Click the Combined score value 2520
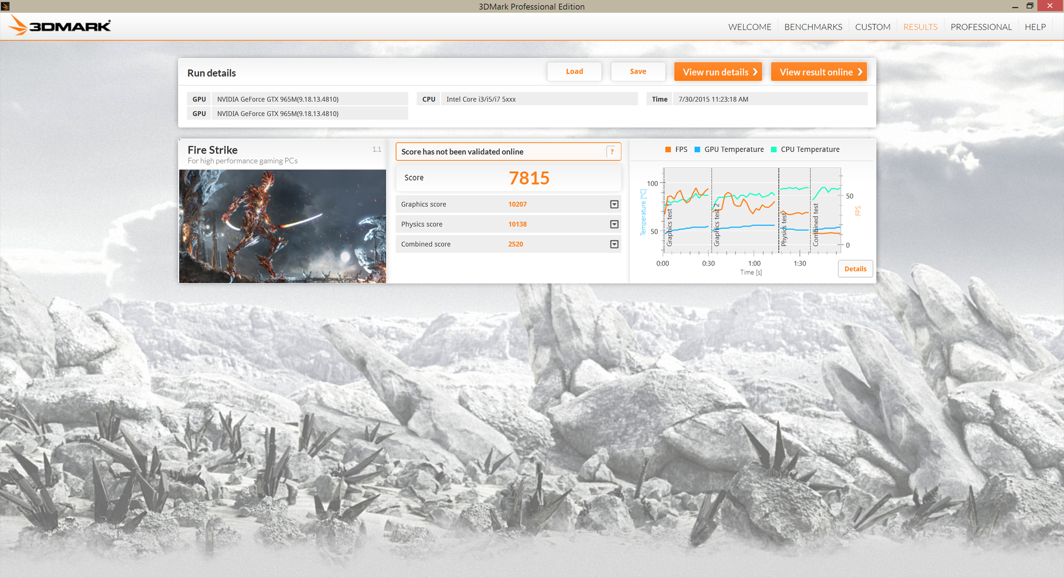Screen dimensions: 1064x578 tap(516, 244)
